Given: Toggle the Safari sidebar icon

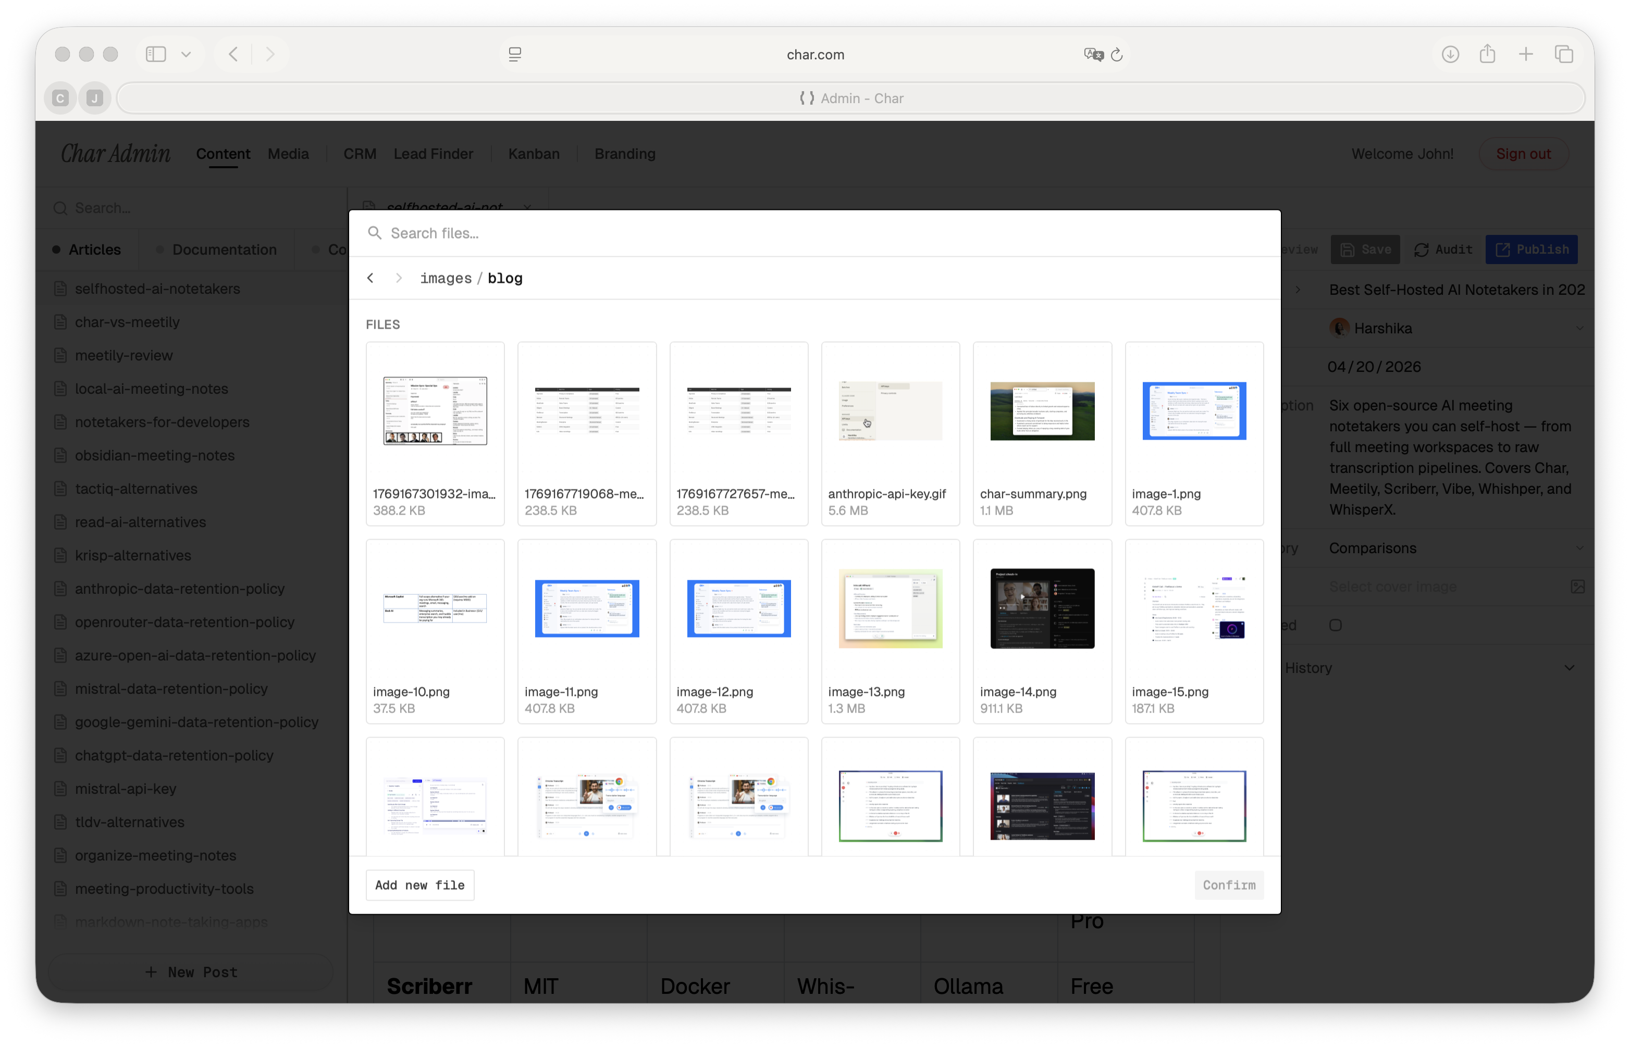Looking at the screenshot, I should click(156, 54).
